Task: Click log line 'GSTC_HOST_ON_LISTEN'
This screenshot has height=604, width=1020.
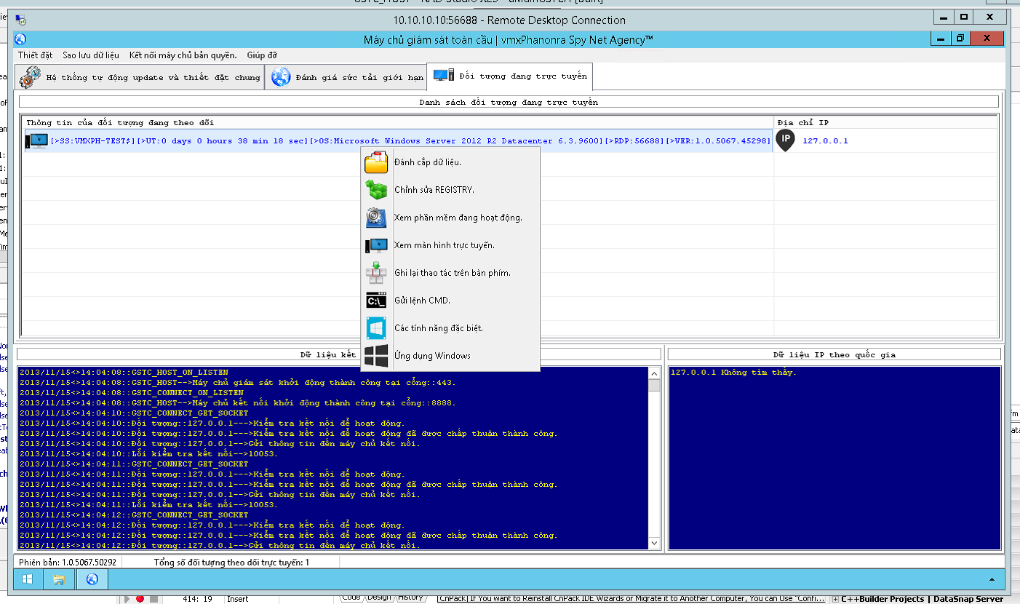Action: point(124,373)
